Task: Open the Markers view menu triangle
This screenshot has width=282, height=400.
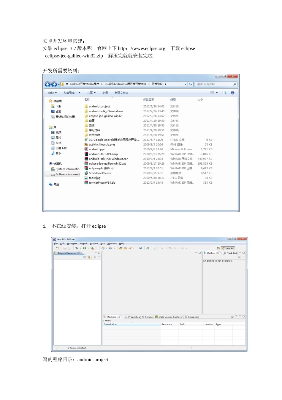Action: click(236, 316)
